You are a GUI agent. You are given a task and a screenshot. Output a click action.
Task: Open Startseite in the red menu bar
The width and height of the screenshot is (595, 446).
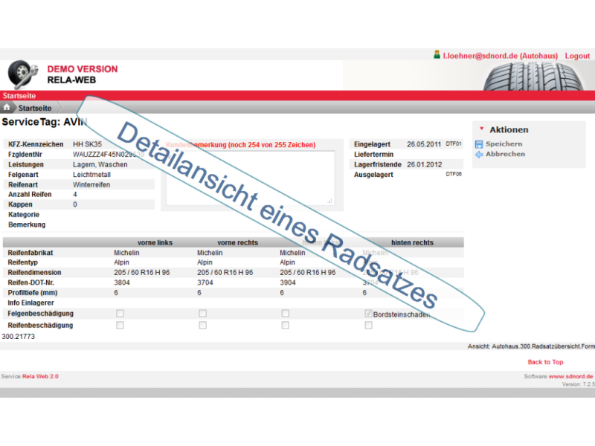(x=19, y=96)
